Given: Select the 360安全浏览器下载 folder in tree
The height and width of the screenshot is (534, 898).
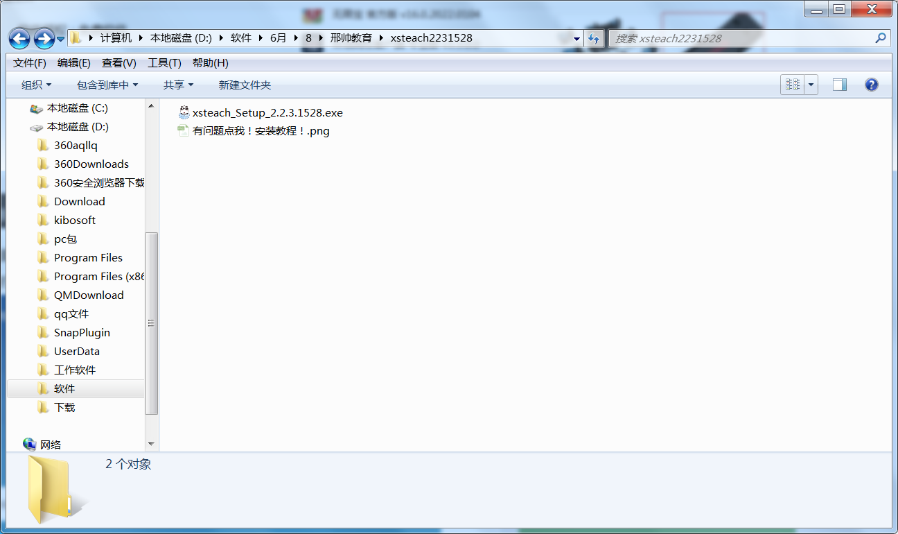Looking at the screenshot, I should 99,183.
